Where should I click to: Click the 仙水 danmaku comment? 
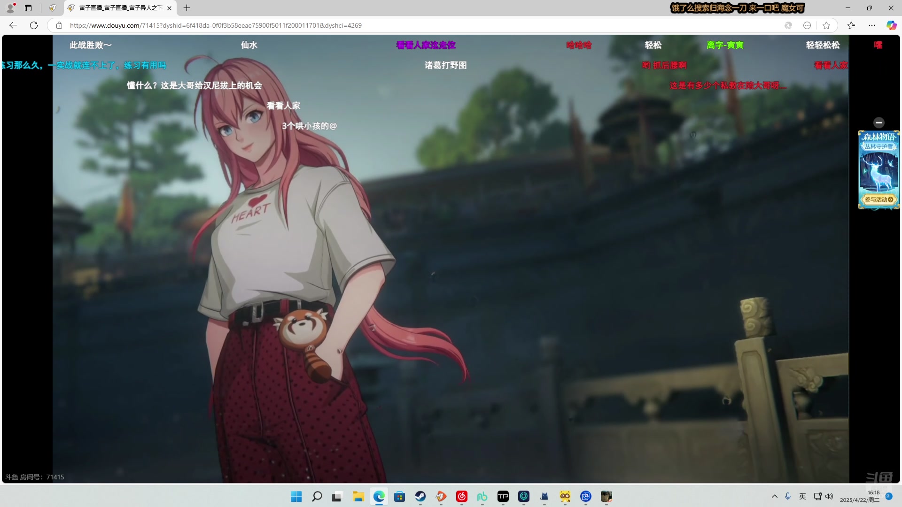(249, 45)
